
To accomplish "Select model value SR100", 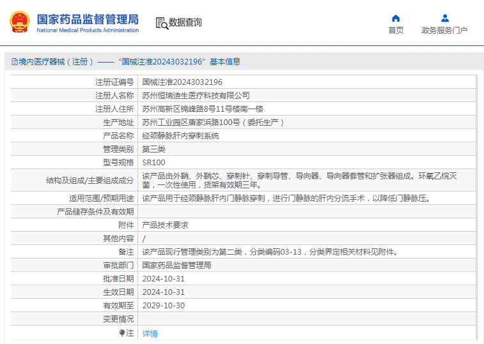I will [x=153, y=163].
